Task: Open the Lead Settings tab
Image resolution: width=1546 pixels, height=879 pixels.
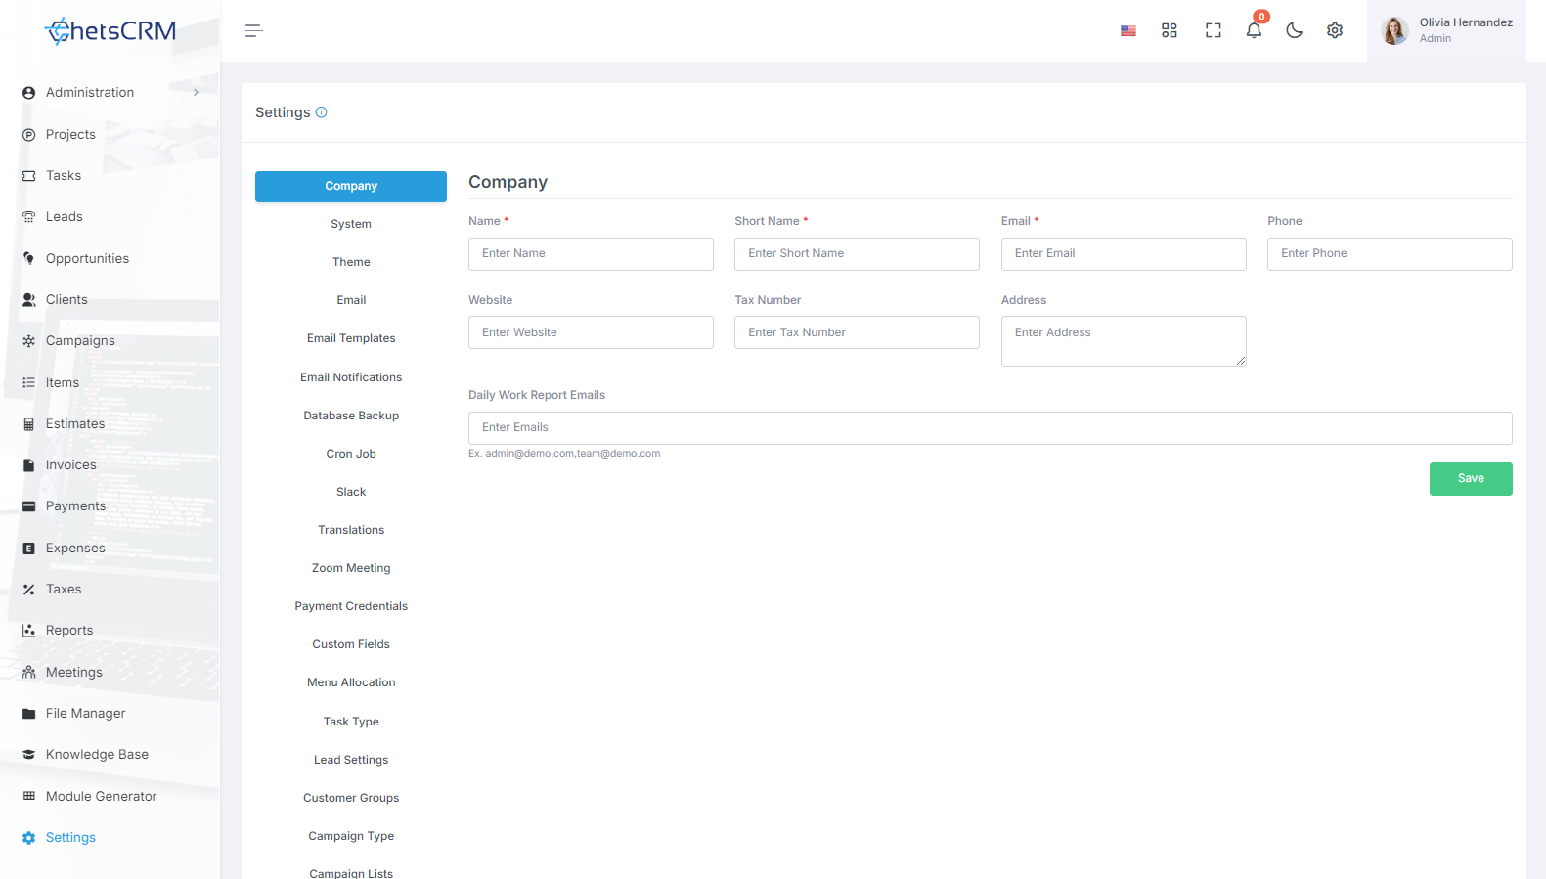Action: (x=351, y=761)
